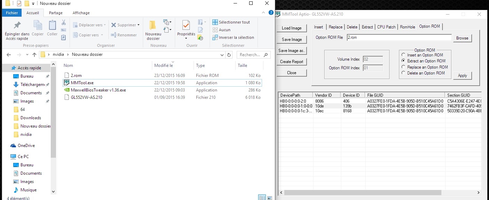The width and height of the screenshot is (489, 200).
Task: Open the Supprimer dropdown arrow
Action: pyautogui.click(x=138, y=25)
